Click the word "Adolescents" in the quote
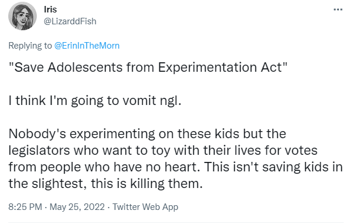The width and height of the screenshot is (352, 223). (x=85, y=67)
